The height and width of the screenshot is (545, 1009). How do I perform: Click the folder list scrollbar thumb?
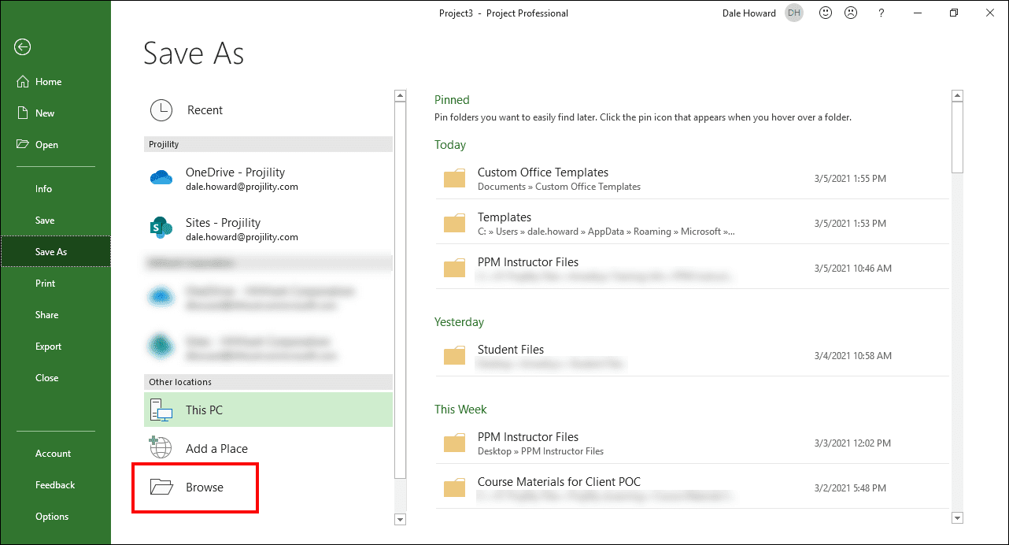[x=957, y=137]
